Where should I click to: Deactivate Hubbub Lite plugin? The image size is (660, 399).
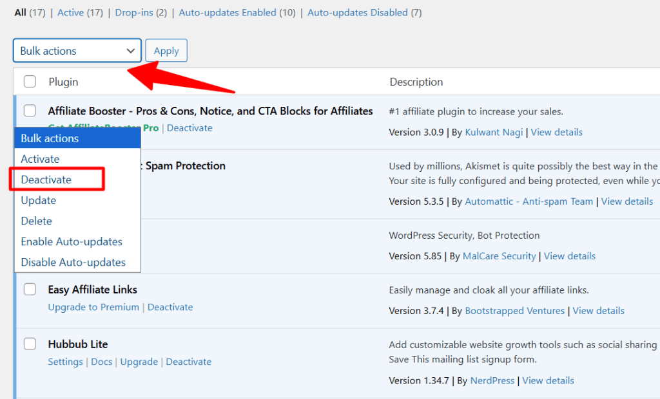tap(189, 362)
